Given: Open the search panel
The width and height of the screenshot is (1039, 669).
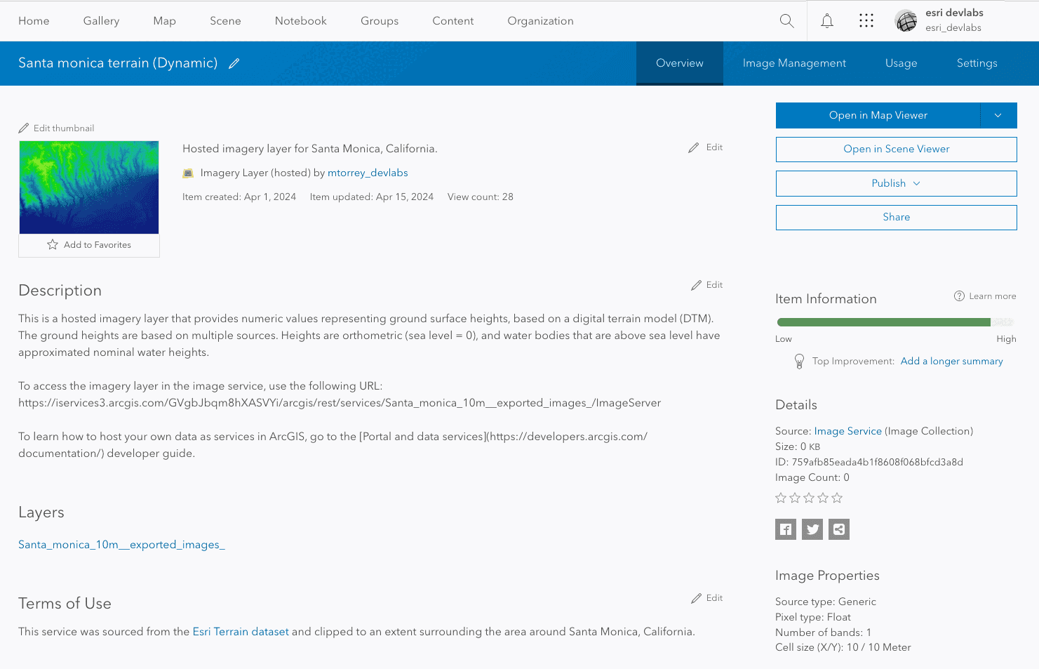Looking at the screenshot, I should tap(786, 20).
